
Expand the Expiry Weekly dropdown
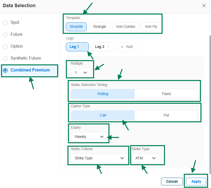(89, 137)
